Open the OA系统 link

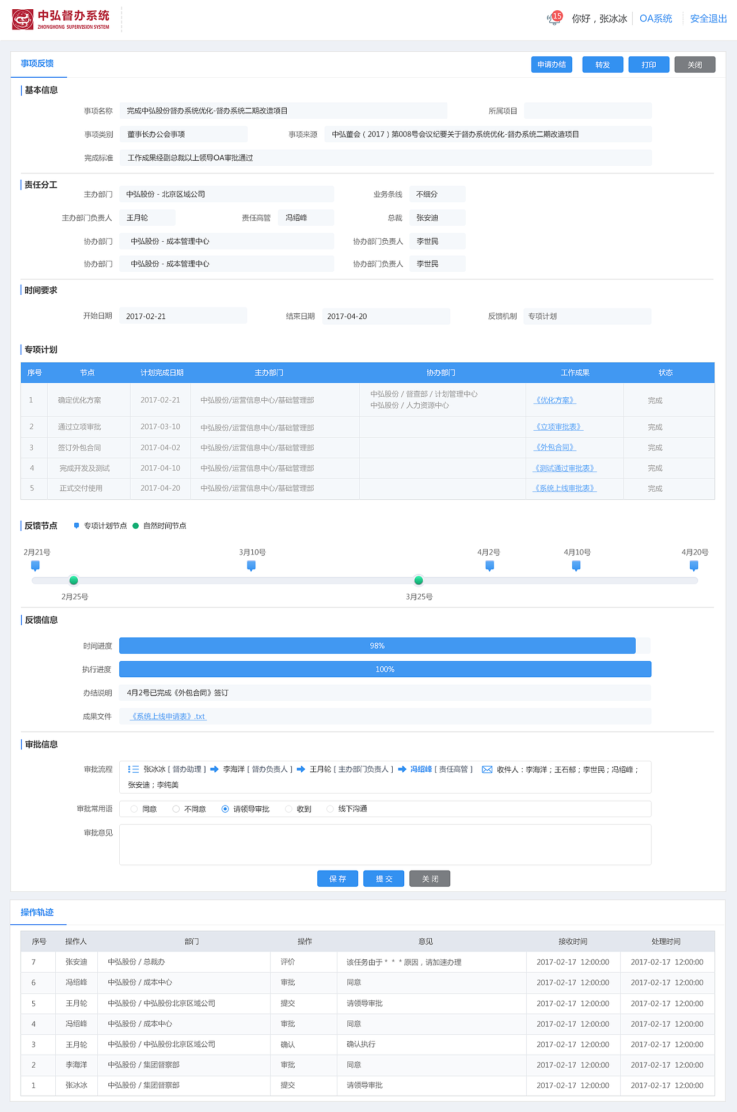coord(656,18)
